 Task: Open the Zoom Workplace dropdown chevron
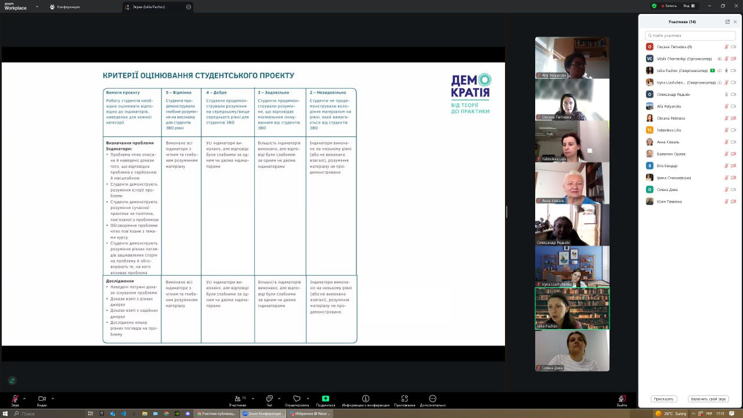pyautogui.click(x=37, y=7)
